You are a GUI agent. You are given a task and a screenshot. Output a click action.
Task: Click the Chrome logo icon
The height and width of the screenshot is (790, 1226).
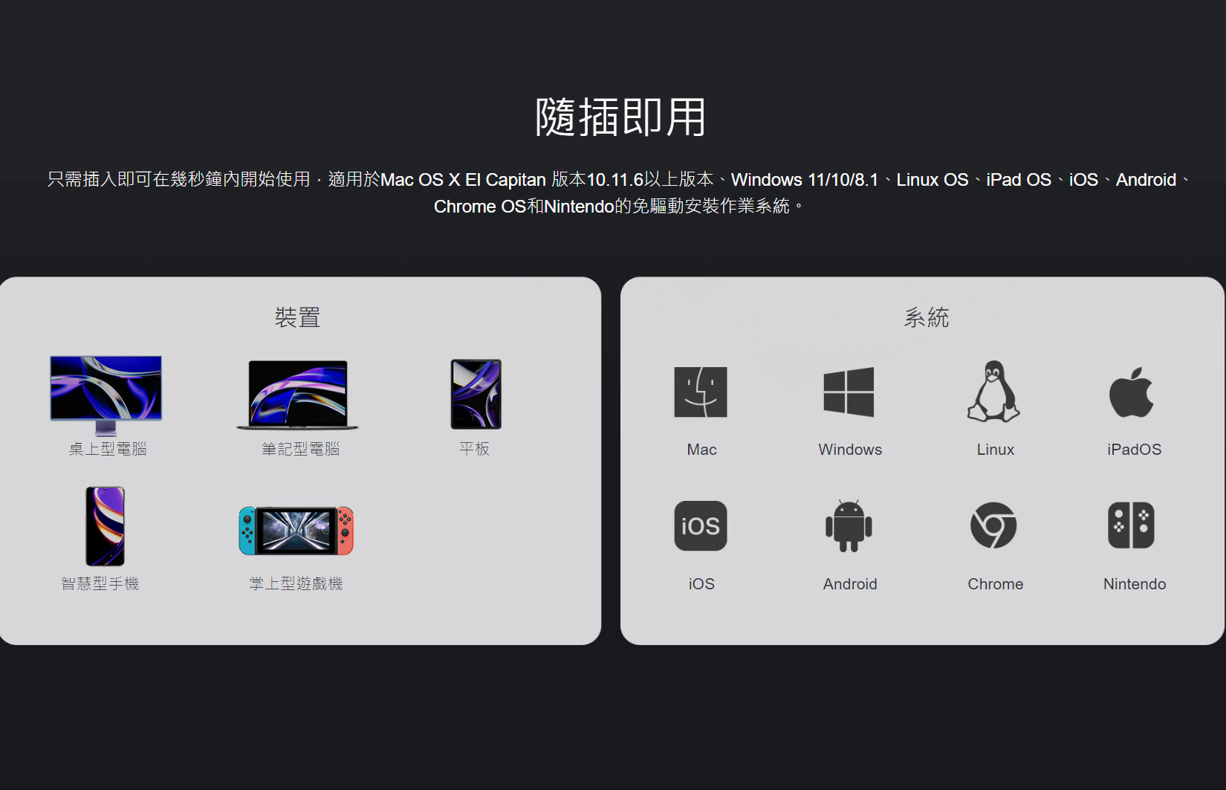click(x=993, y=525)
